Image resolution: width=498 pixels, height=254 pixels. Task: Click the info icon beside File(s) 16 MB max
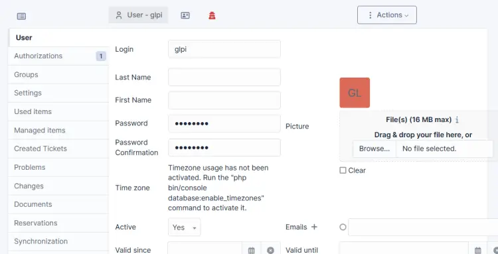tap(457, 120)
